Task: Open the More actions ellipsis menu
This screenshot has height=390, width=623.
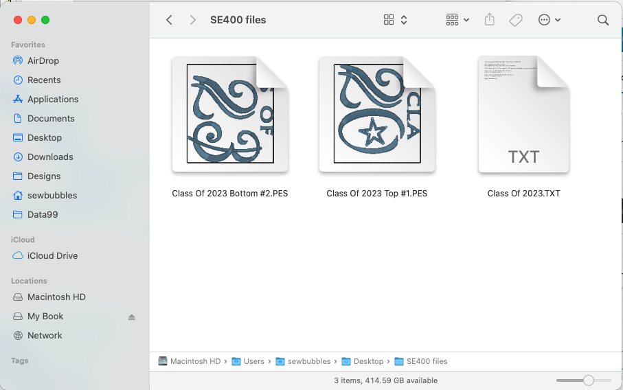Action: pyautogui.click(x=550, y=20)
